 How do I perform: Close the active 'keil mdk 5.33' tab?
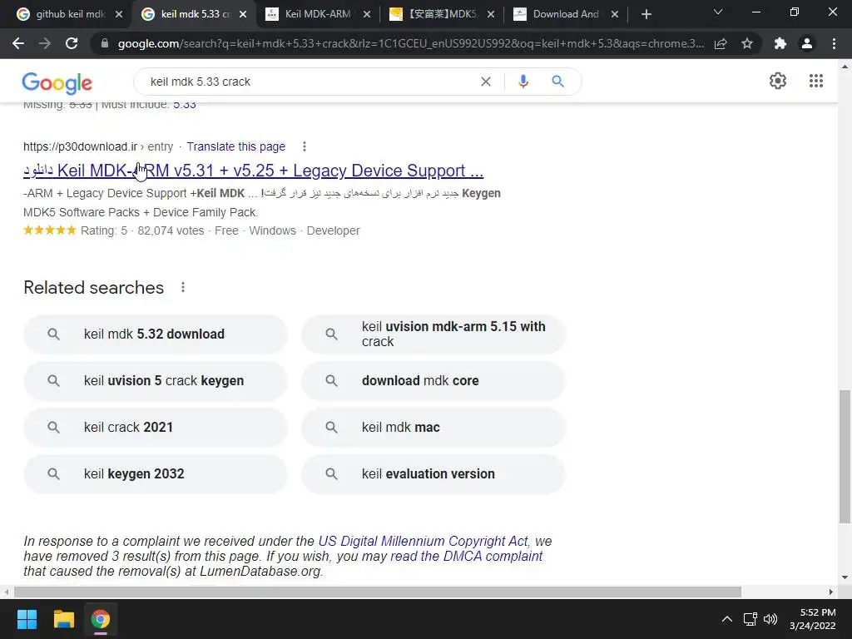(x=243, y=15)
